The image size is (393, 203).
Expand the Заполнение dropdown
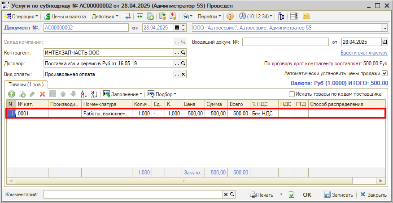click(123, 94)
